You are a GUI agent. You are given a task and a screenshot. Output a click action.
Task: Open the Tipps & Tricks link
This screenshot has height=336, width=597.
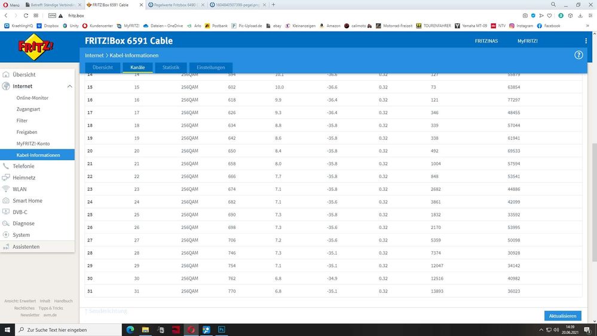[51, 308]
